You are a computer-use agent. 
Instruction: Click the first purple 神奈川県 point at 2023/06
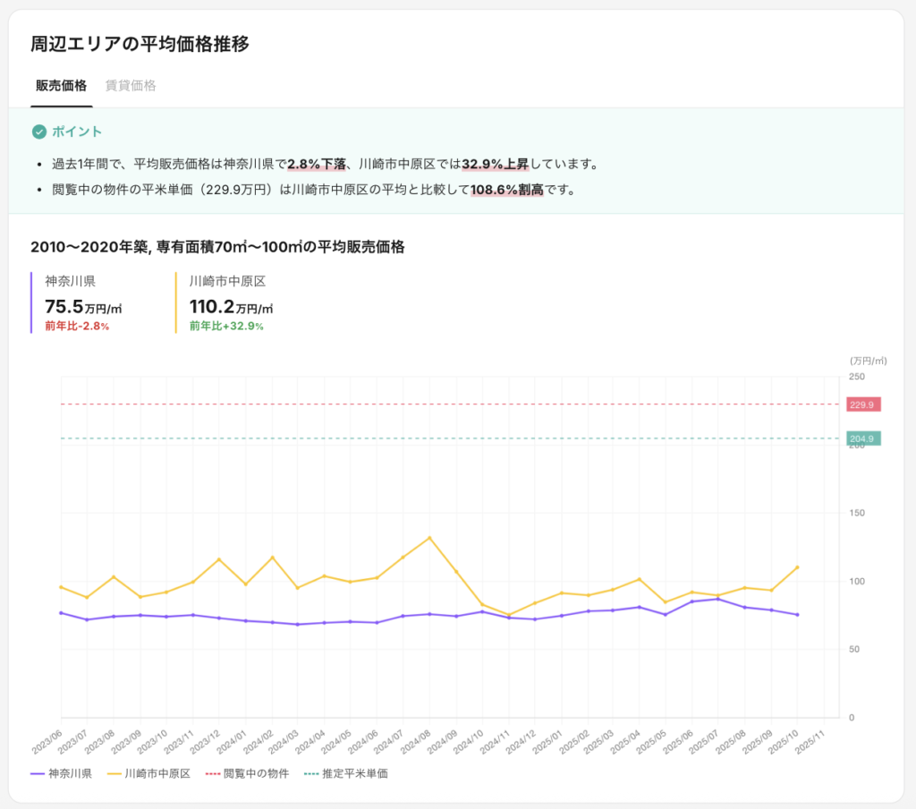tap(61, 613)
